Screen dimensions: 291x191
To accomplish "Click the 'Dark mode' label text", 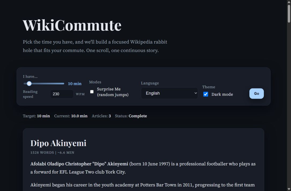I will [222, 94].
